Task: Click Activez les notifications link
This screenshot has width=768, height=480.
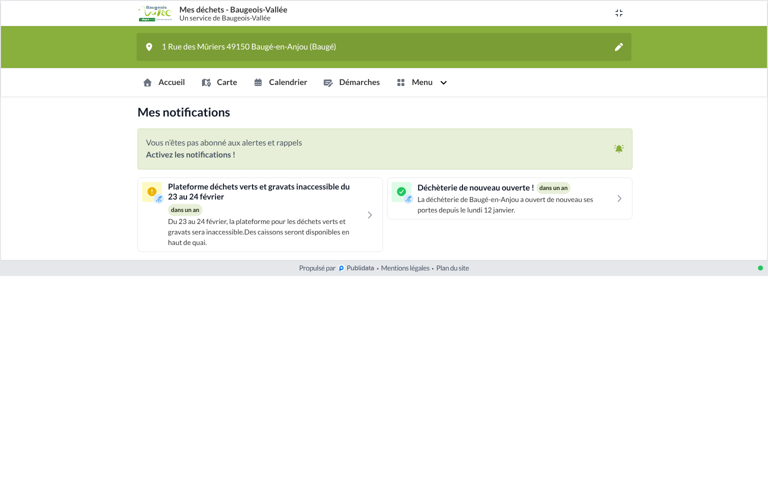Action: coord(190,155)
